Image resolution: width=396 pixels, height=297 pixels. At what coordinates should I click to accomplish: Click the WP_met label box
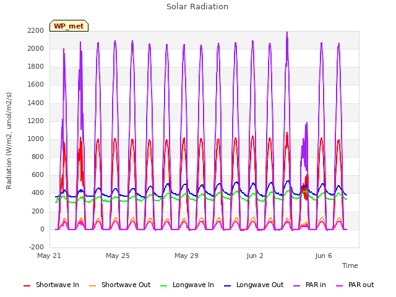(69, 26)
